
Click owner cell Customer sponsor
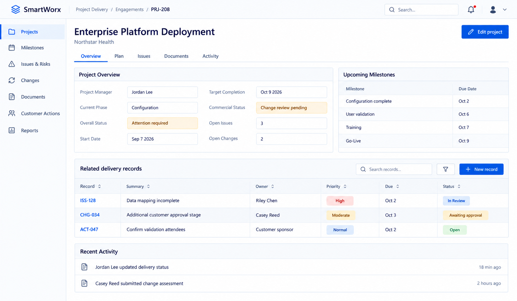click(x=275, y=229)
